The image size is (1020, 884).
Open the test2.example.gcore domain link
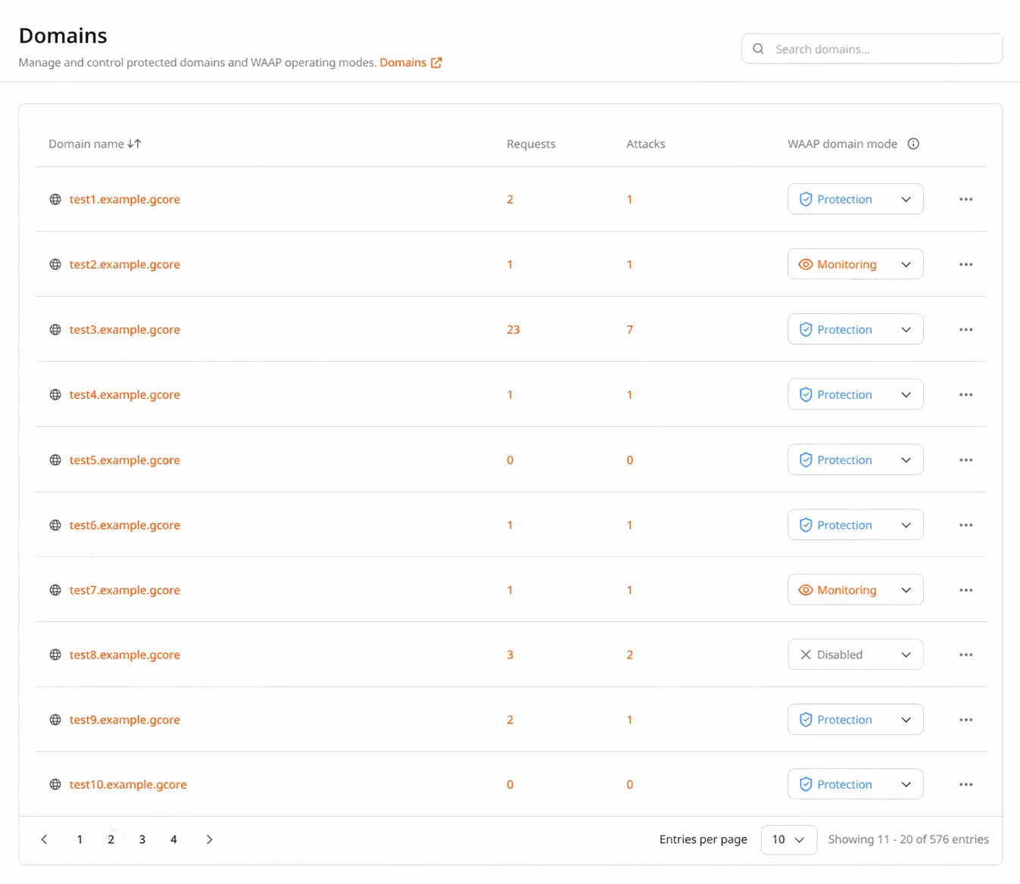(125, 264)
